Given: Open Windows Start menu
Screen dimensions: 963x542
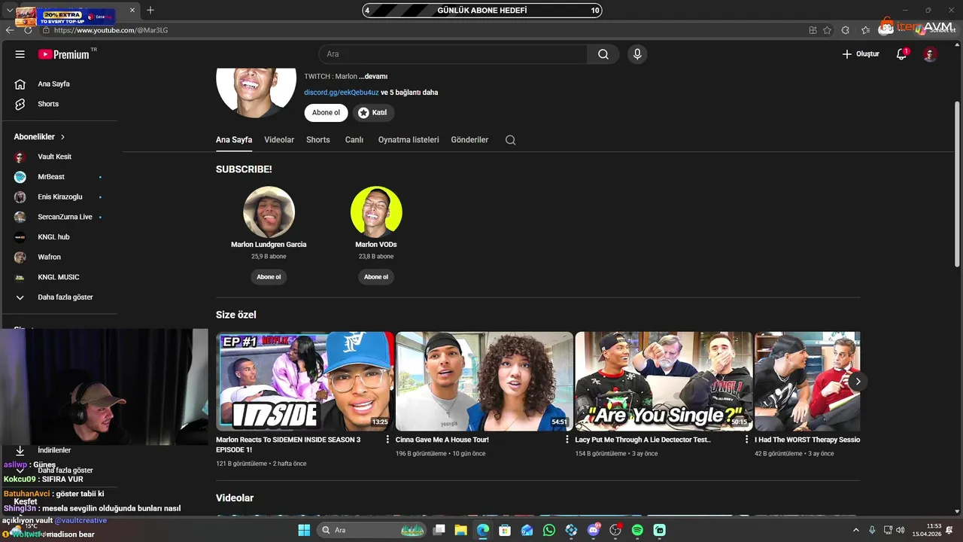Looking at the screenshot, I should 304,530.
